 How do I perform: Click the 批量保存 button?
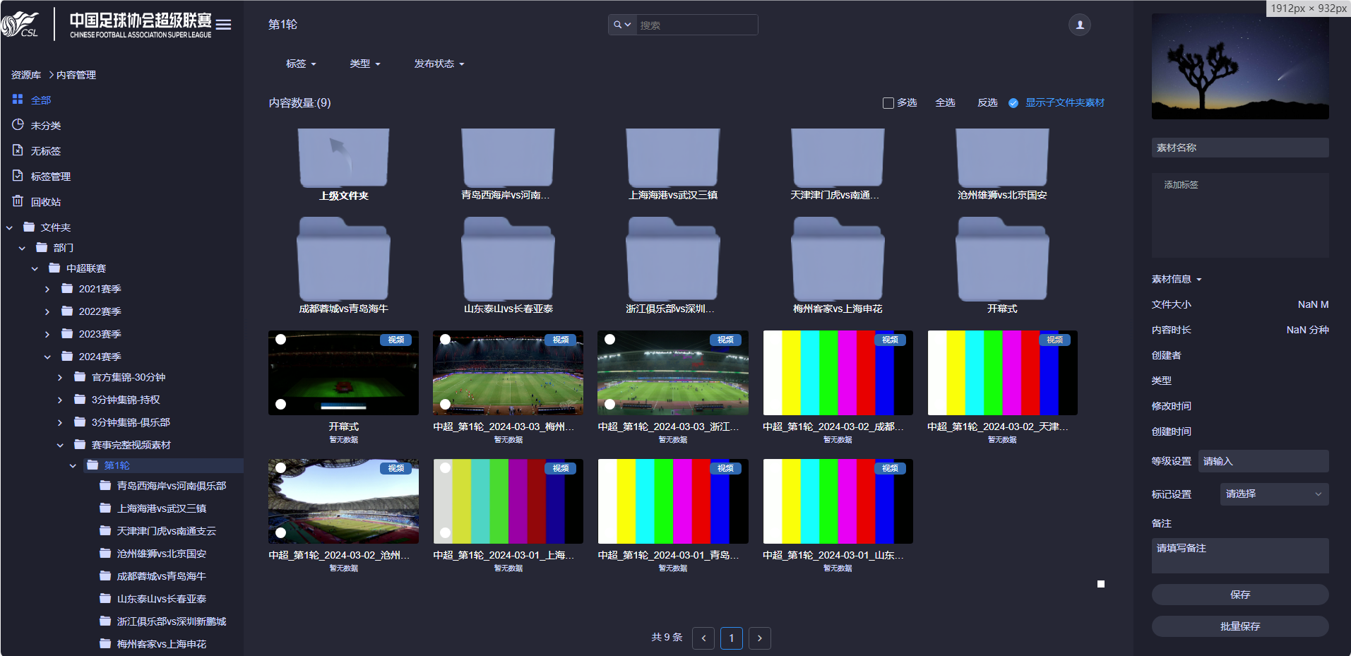[x=1240, y=626]
